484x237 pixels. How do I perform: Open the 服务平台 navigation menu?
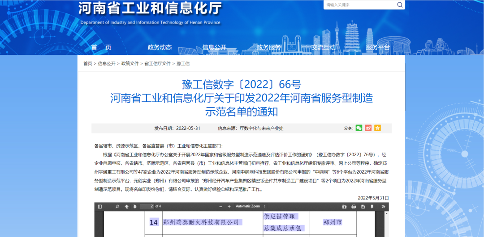click(x=377, y=47)
